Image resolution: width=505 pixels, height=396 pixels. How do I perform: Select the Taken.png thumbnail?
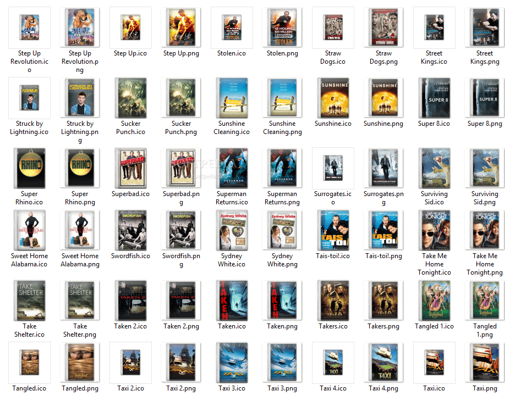[x=282, y=300]
